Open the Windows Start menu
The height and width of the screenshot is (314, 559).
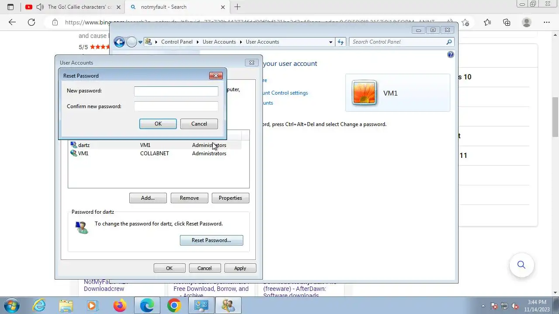coord(11,306)
